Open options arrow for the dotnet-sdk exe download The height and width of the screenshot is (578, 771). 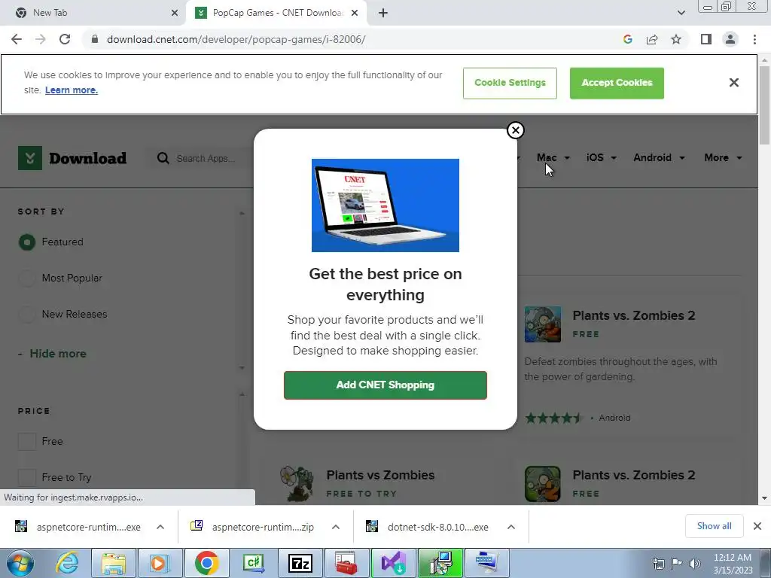(511, 527)
